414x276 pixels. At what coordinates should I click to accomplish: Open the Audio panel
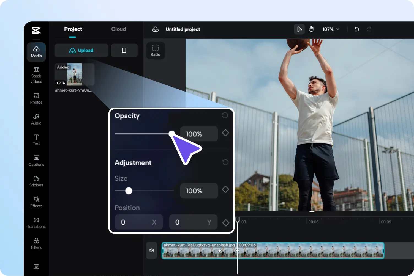[36, 119]
